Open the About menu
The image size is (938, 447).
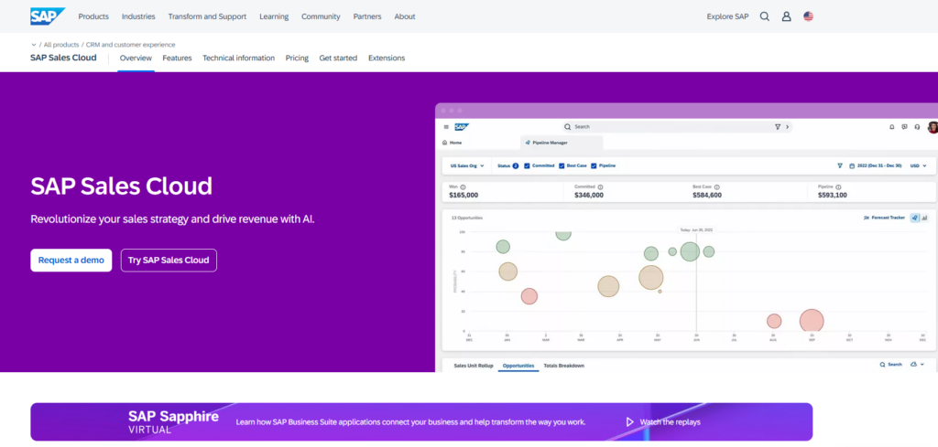405,16
